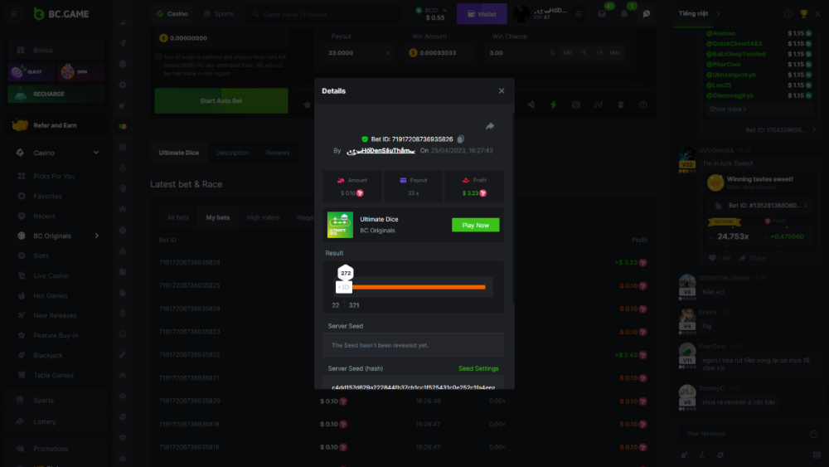Expand the BC Originals submenu arrow
This screenshot has height=467, width=829.
click(96, 236)
